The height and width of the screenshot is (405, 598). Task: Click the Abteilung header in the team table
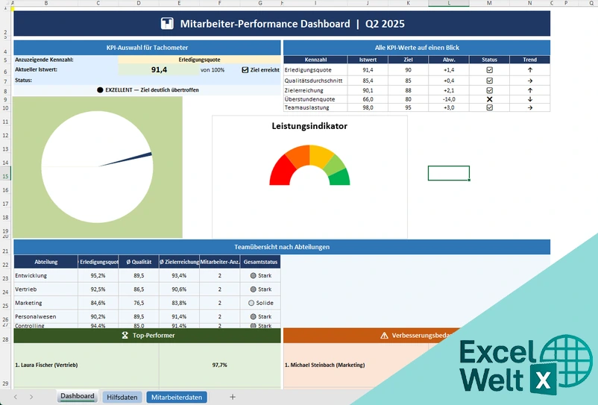(45, 262)
